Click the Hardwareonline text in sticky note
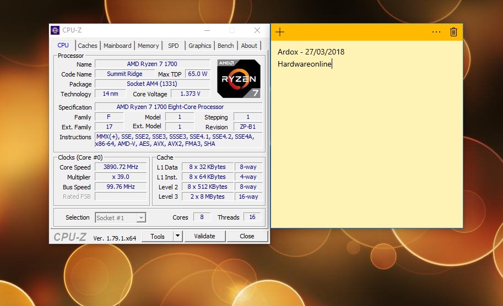 305,64
